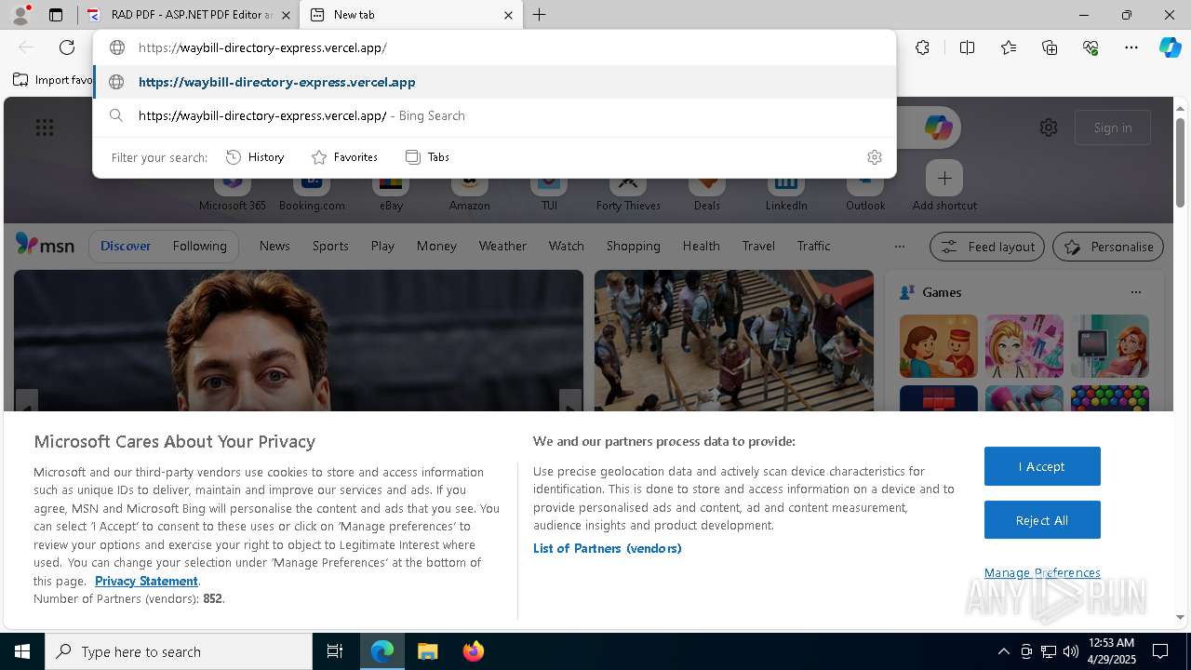Click the Personalise button
The height and width of the screenshot is (670, 1191).
tap(1108, 247)
